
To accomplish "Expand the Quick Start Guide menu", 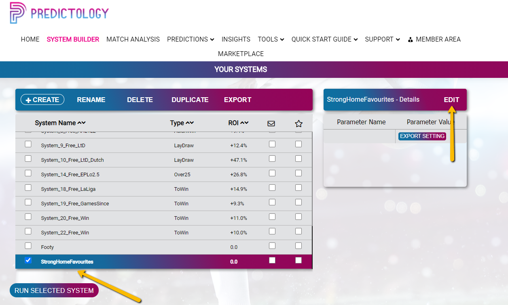I will [x=325, y=40].
